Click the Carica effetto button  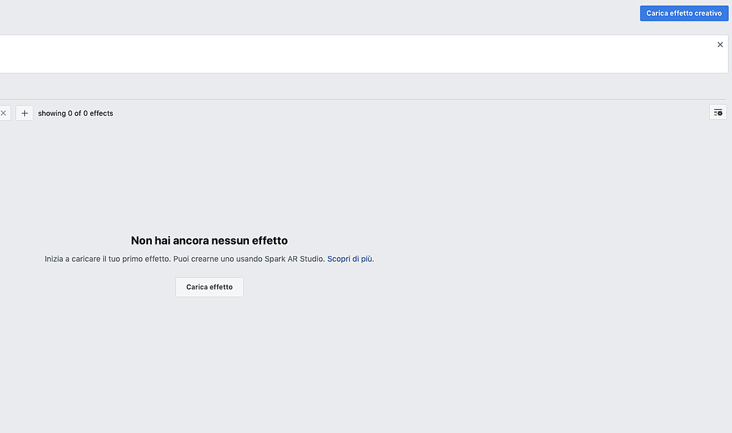209,287
